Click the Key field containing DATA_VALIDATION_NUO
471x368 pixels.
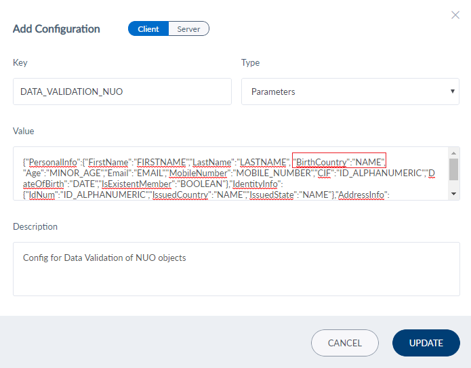tap(122, 91)
